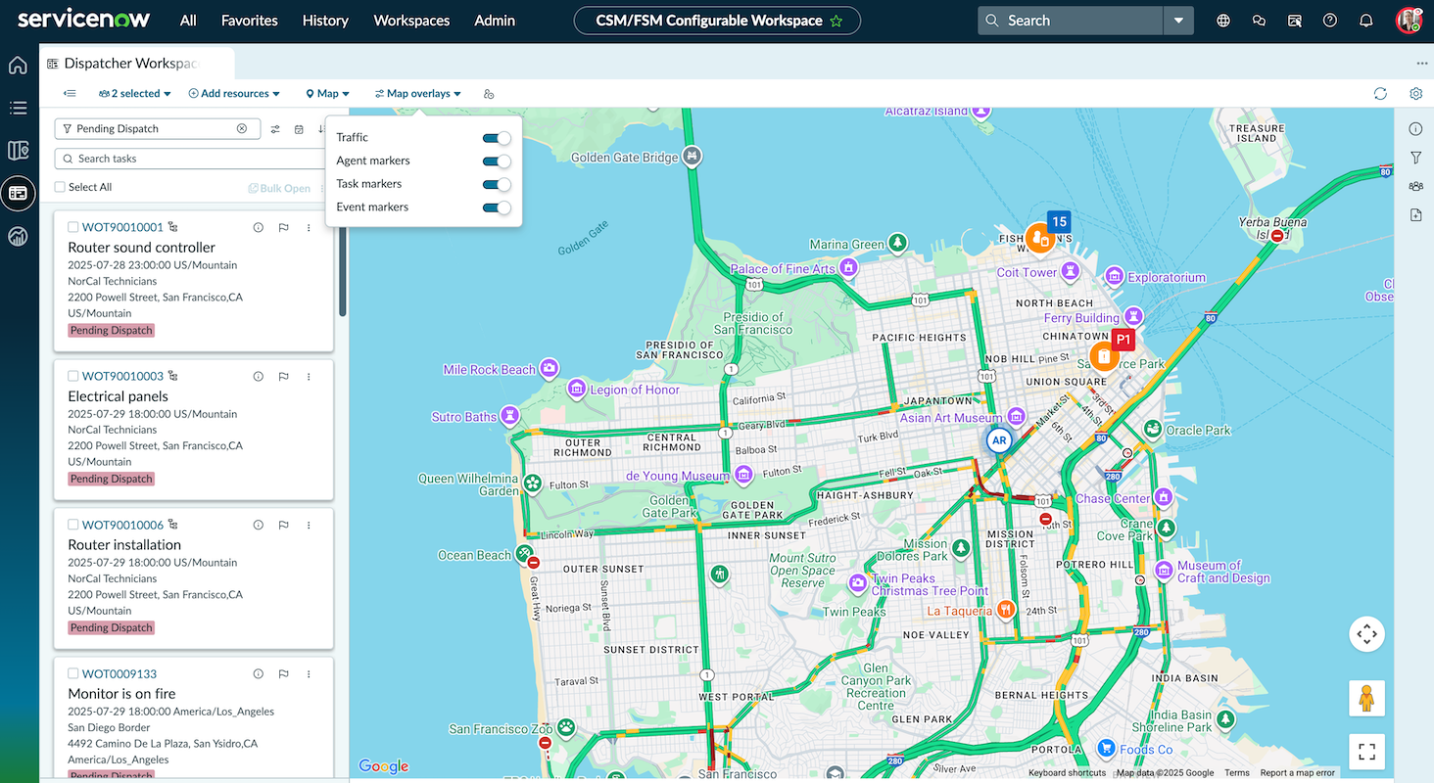Open the task filter settings sliders icon

pyautogui.click(x=275, y=129)
